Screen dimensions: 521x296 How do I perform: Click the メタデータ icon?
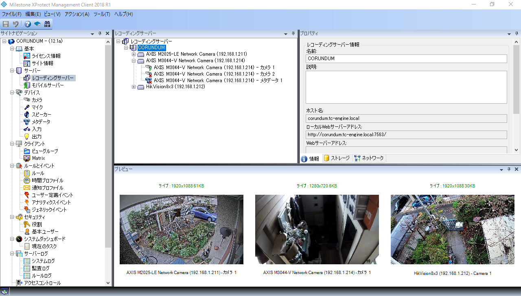click(x=27, y=122)
